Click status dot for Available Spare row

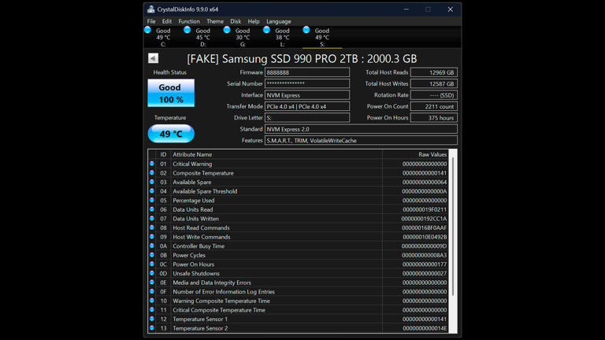tap(152, 182)
